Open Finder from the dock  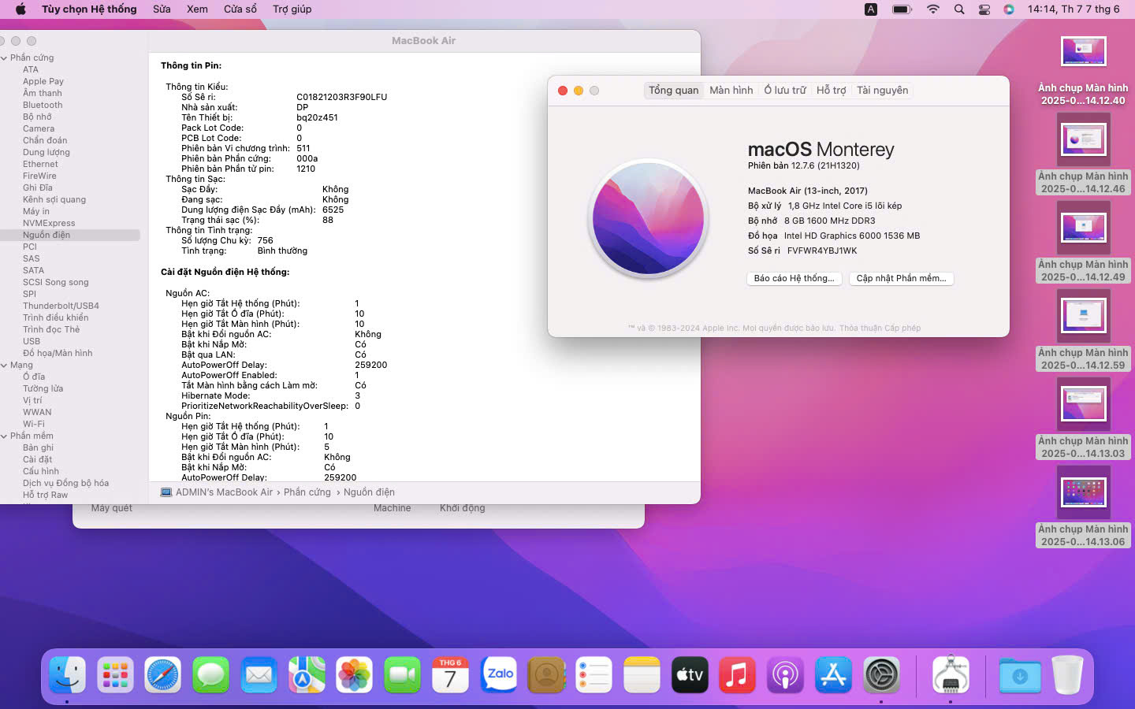click(x=67, y=675)
